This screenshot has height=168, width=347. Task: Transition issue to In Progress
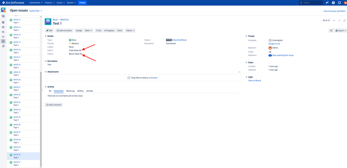(x=109, y=31)
